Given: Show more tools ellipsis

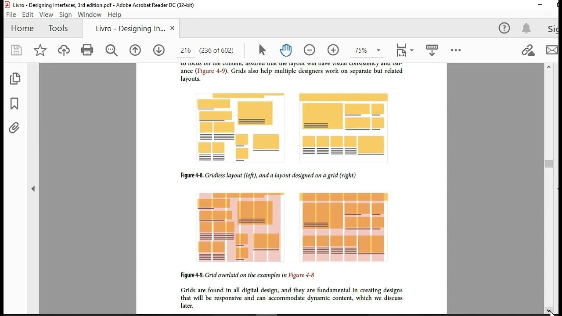Looking at the screenshot, I should point(456,50).
